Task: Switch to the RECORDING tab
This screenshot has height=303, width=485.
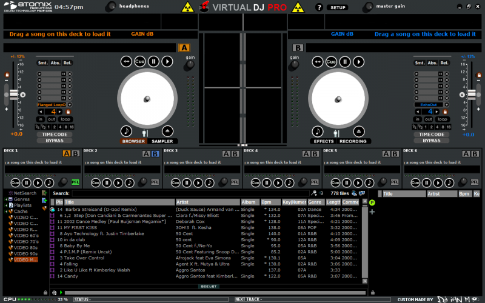Action: (x=353, y=141)
